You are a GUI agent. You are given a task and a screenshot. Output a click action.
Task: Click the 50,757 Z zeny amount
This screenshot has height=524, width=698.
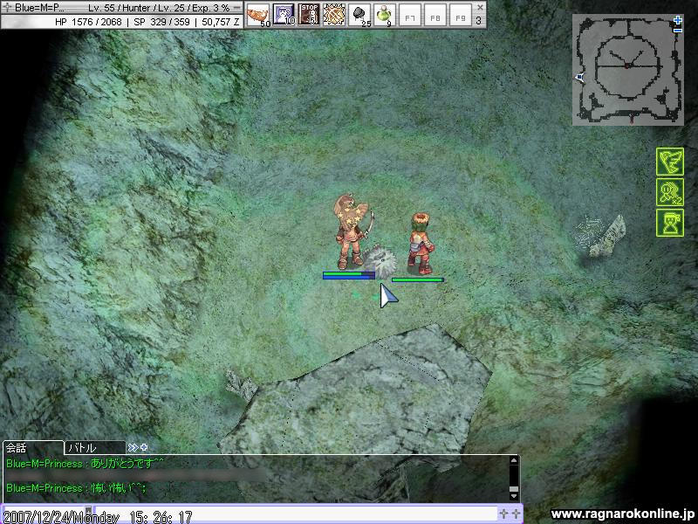click(x=221, y=21)
